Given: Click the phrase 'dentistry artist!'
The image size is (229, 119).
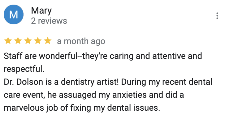Looking at the screenshot, I should pos(90,82).
